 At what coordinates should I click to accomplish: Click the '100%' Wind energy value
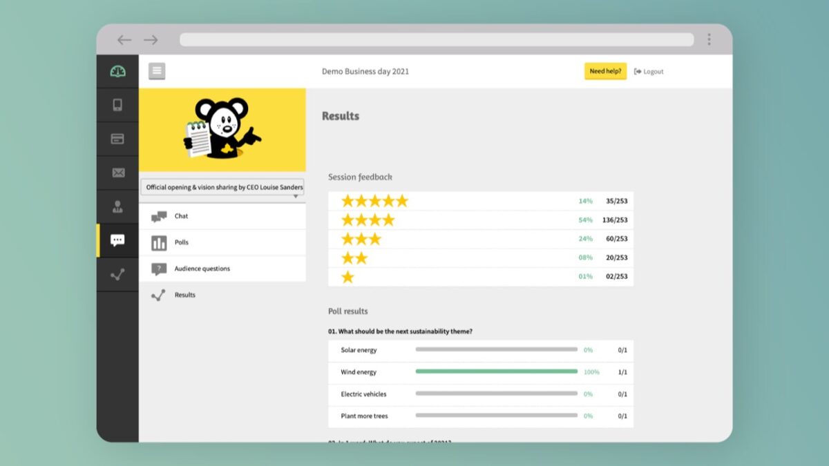(x=591, y=372)
